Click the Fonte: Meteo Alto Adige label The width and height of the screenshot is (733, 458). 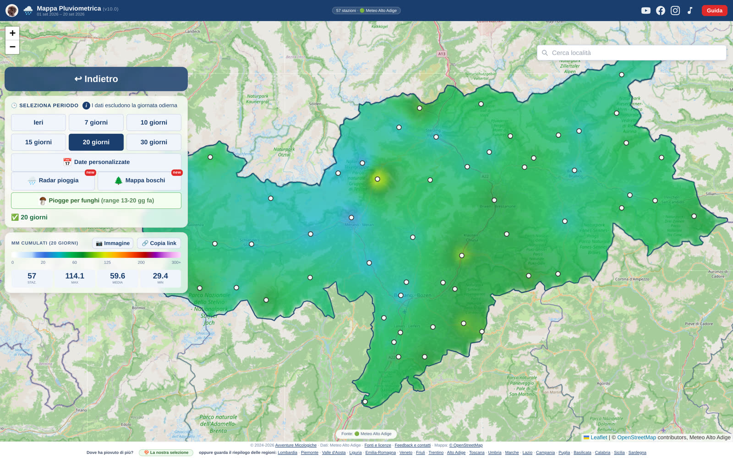click(366, 434)
